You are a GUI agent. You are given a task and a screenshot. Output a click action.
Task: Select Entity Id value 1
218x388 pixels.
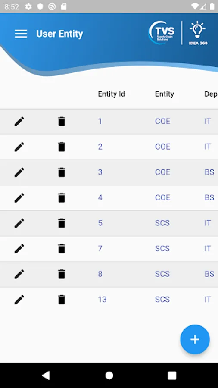tap(100, 121)
